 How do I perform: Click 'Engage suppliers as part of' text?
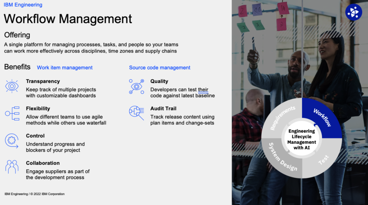click(58, 171)
